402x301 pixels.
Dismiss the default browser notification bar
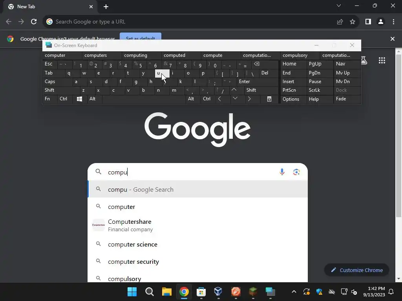pyautogui.click(x=392, y=39)
